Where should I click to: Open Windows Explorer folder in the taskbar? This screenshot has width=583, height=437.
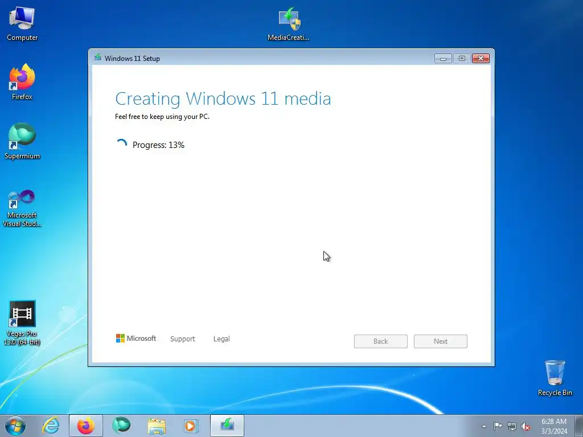coord(157,426)
